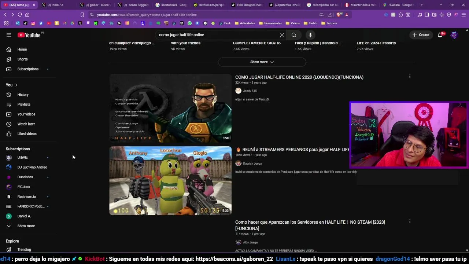This screenshot has width=469, height=264.
Task: Open YouTube notifications bell
Action: click(440, 35)
